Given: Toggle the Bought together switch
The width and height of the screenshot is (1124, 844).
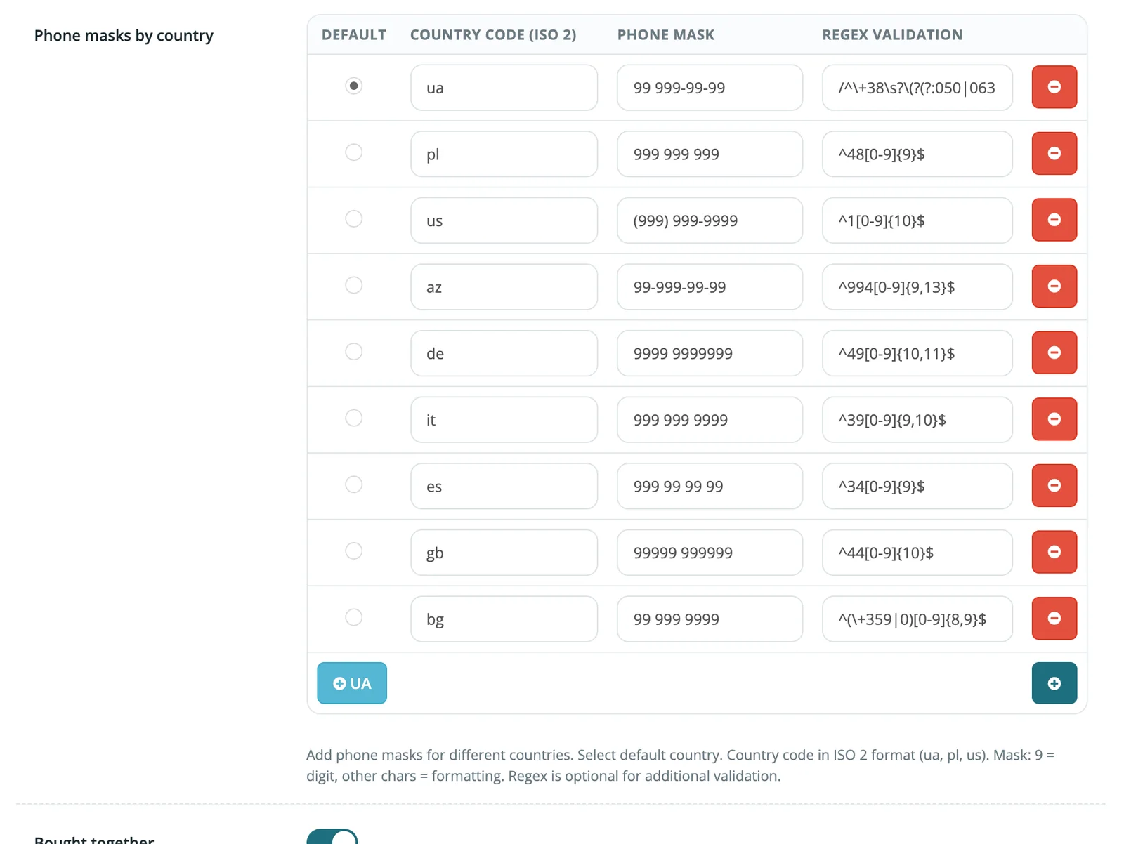Looking at the screenshot, I should [x=332, y=837].
